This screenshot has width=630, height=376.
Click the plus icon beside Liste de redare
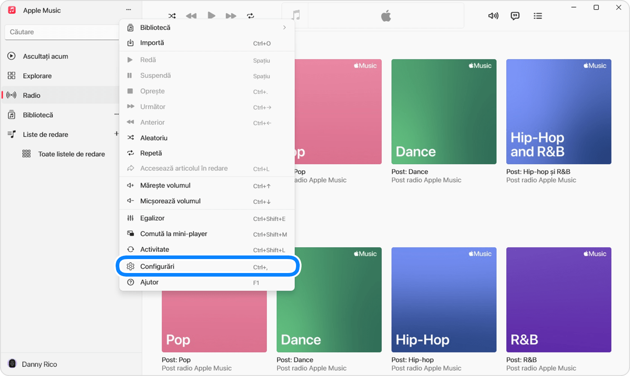coord(116,134)
